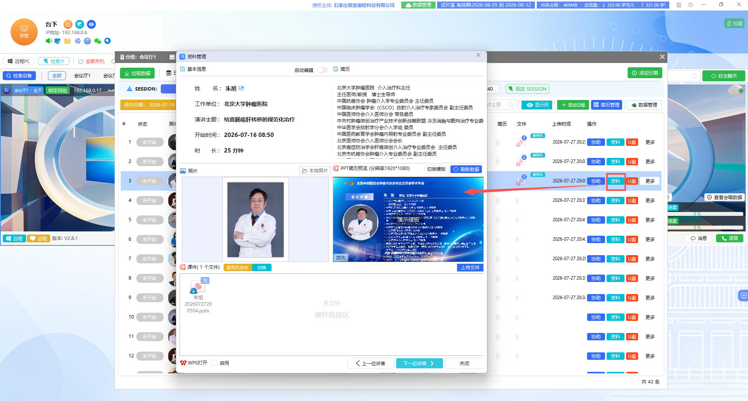Click the file icon in highlighted row 3
Screen dimensions: 748x401
tap(521, 180)
